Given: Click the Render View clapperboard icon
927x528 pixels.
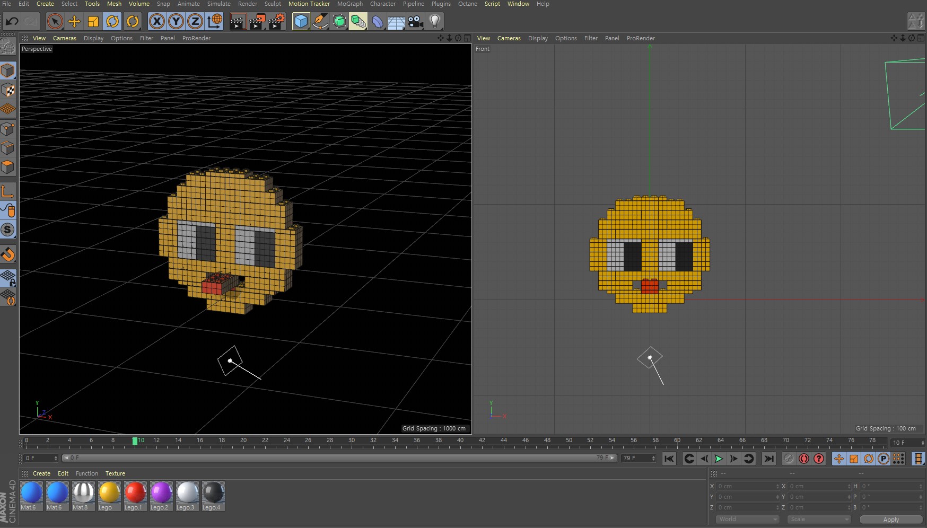Looking at the screenshot, I should 238,21.
